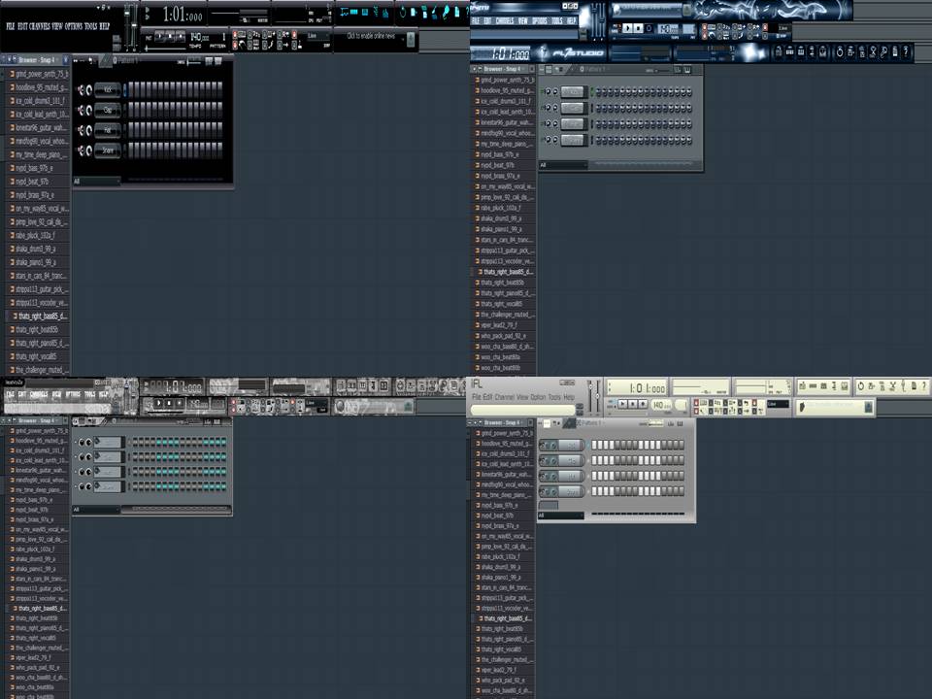Image resolution: width=932 pixels, height=699 pixels.
Task: Open graph editor icon in black skin sequencer
Action: 209,60
